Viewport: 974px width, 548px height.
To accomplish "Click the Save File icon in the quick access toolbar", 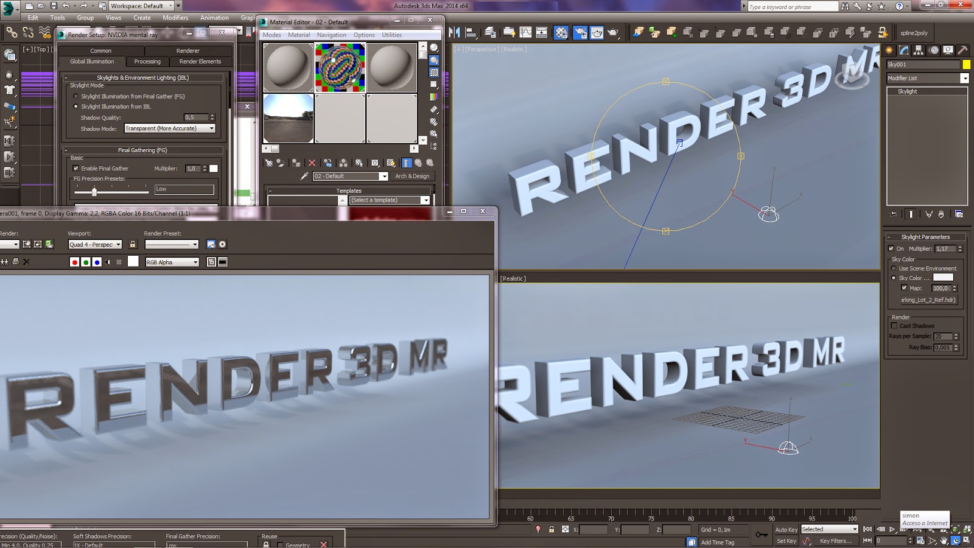I will (x=54, y=6).
